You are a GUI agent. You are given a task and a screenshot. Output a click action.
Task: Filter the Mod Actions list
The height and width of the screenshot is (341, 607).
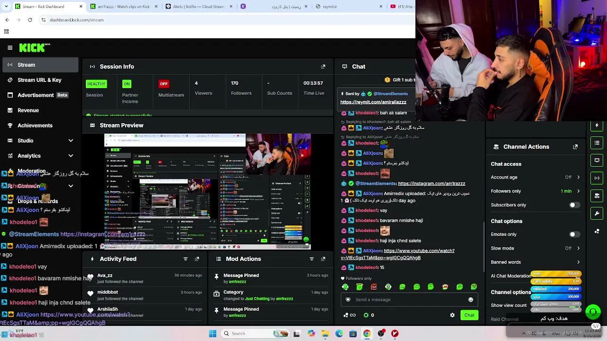click(x=312, y=259)
